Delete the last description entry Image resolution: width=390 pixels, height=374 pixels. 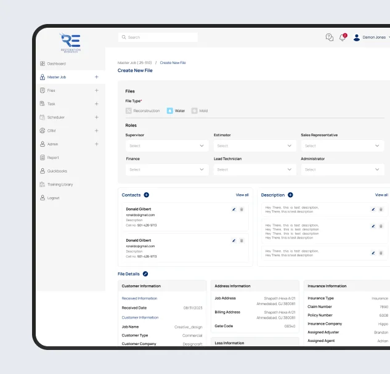tap(381, 253)
